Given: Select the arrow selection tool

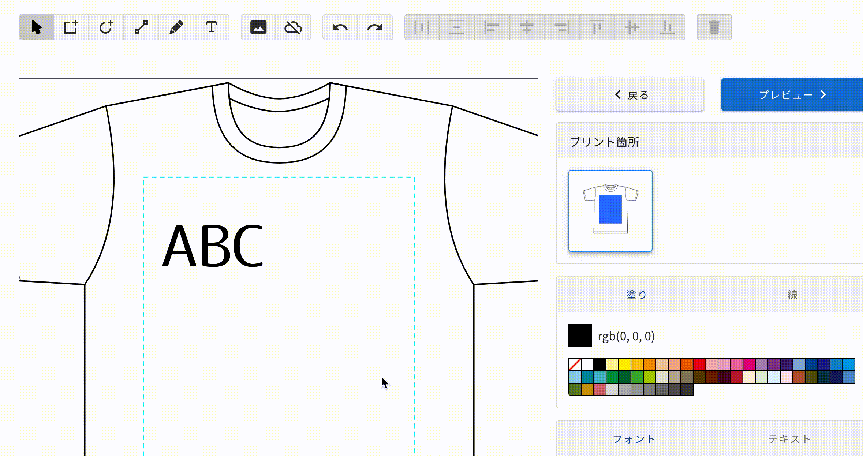Looking at the screenshot, I should (37, 27).
